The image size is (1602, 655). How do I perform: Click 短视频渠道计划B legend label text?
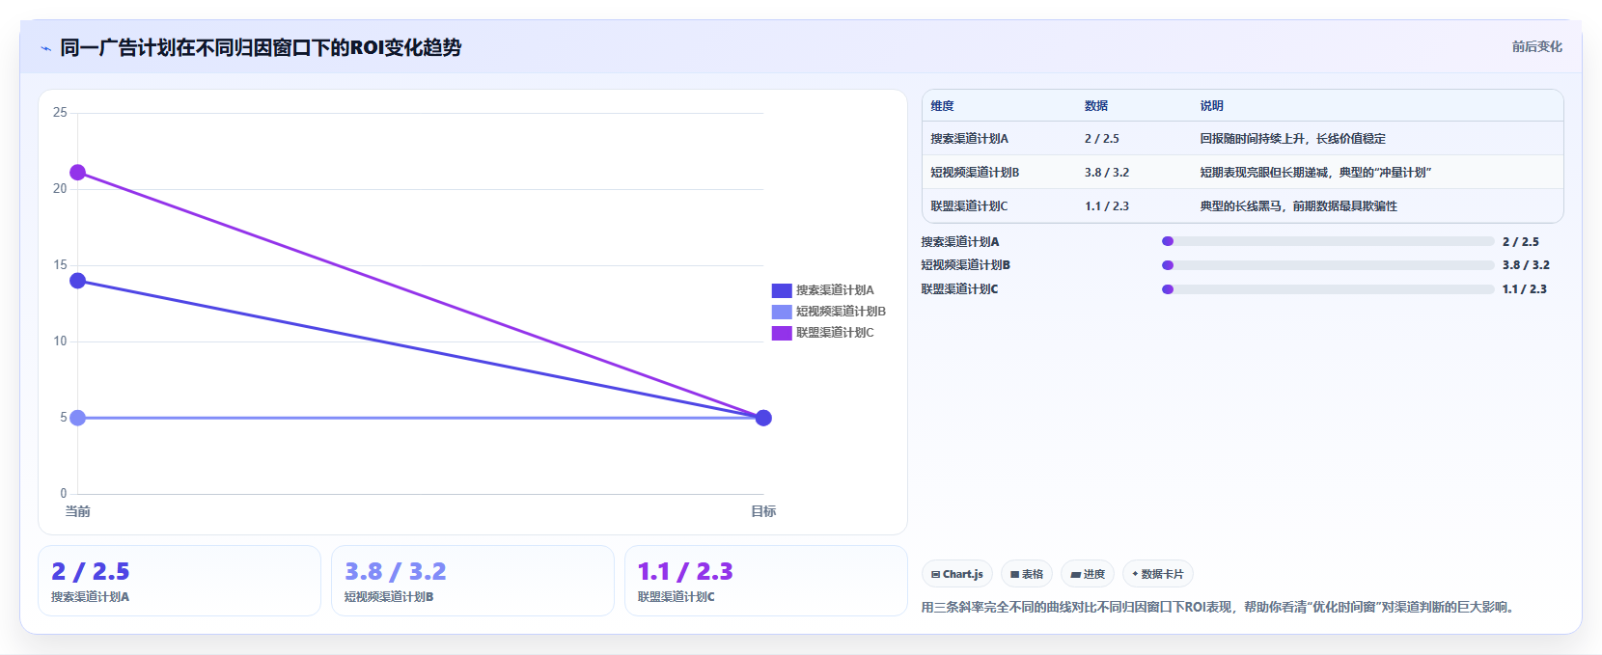pos(841,312)
